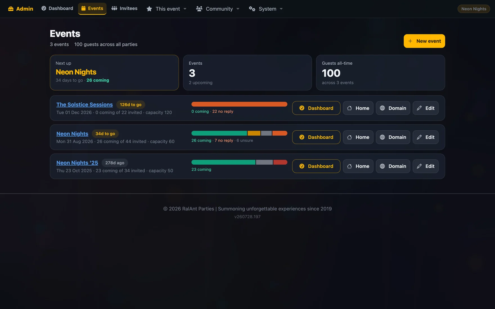Image resolution: width=495 pixels, height=309 pixels.
Task: Click pencil Edit icon for Neon Nights '25
Action: 419,166
